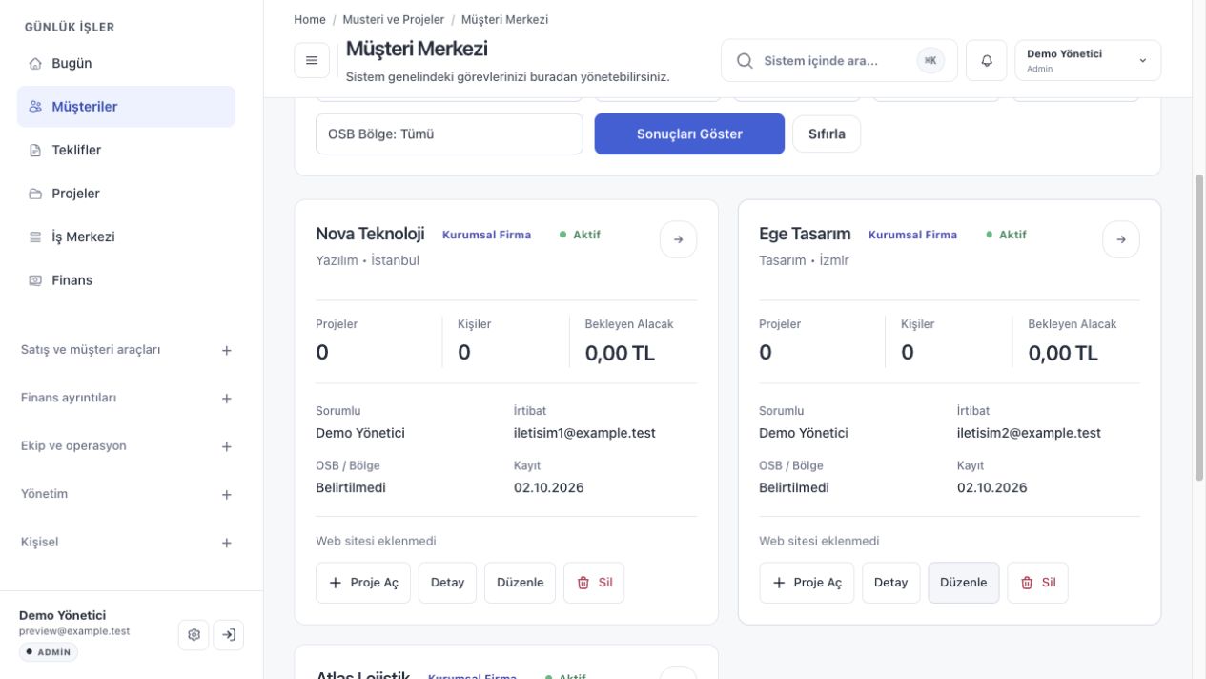The height and width of the screenshot is (679, 1206).
Task: Click Düzenle on Ege Tasarım card
Action: 964,583
